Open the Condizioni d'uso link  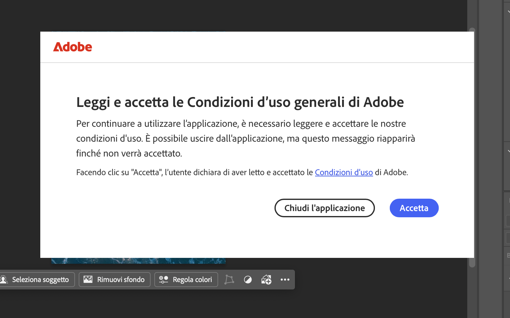pyautogui.click(x=344, y=172)
